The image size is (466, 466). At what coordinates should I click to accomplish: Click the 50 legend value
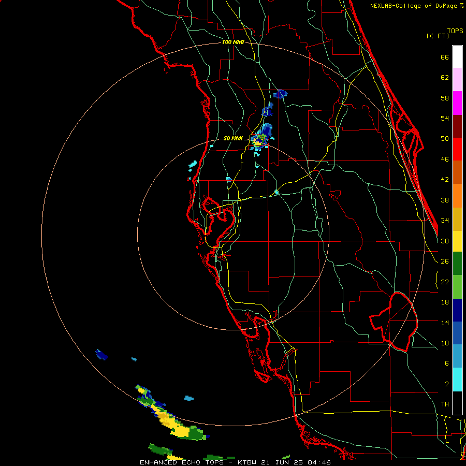tap(445, 139)
